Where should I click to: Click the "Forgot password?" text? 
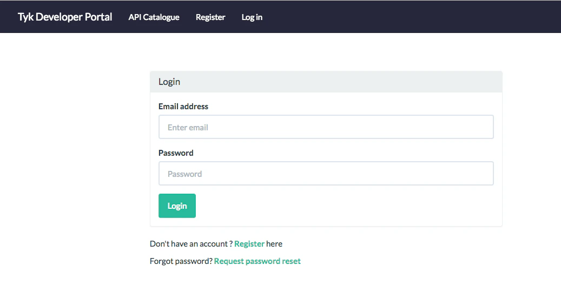[181, 261]
